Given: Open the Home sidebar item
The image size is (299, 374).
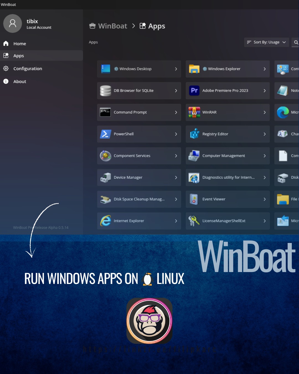Looking at the screenshot, I should [x=42, y=43].
